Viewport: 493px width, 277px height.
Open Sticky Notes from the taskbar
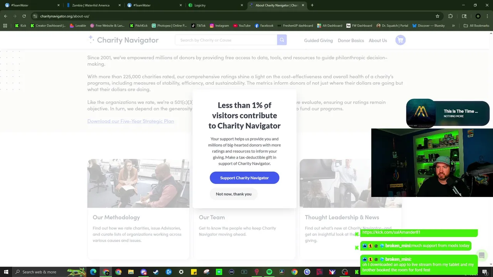tap(194, 272)
